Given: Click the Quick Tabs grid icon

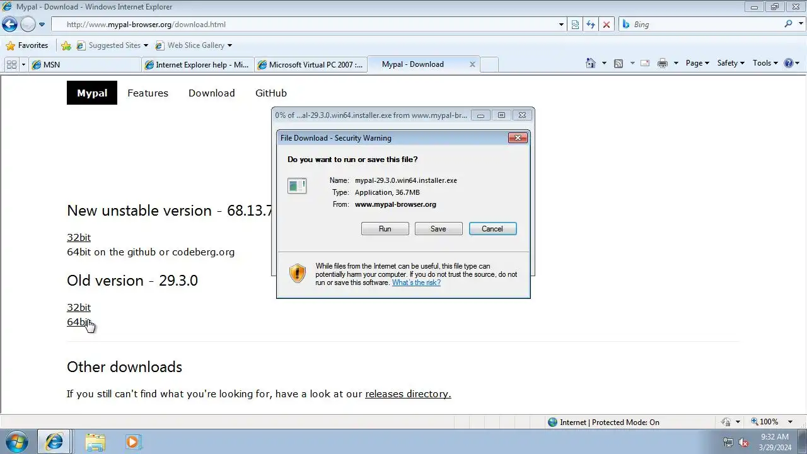Looking at the screenshot, I should (11, 64).
